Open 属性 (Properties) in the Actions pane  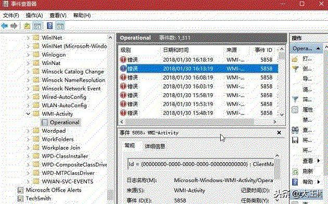coord(307,109)
